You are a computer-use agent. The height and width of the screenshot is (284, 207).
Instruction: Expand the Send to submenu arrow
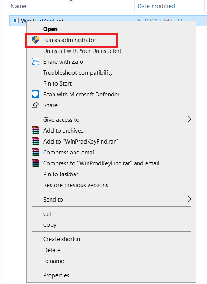[x=189, y=199]
